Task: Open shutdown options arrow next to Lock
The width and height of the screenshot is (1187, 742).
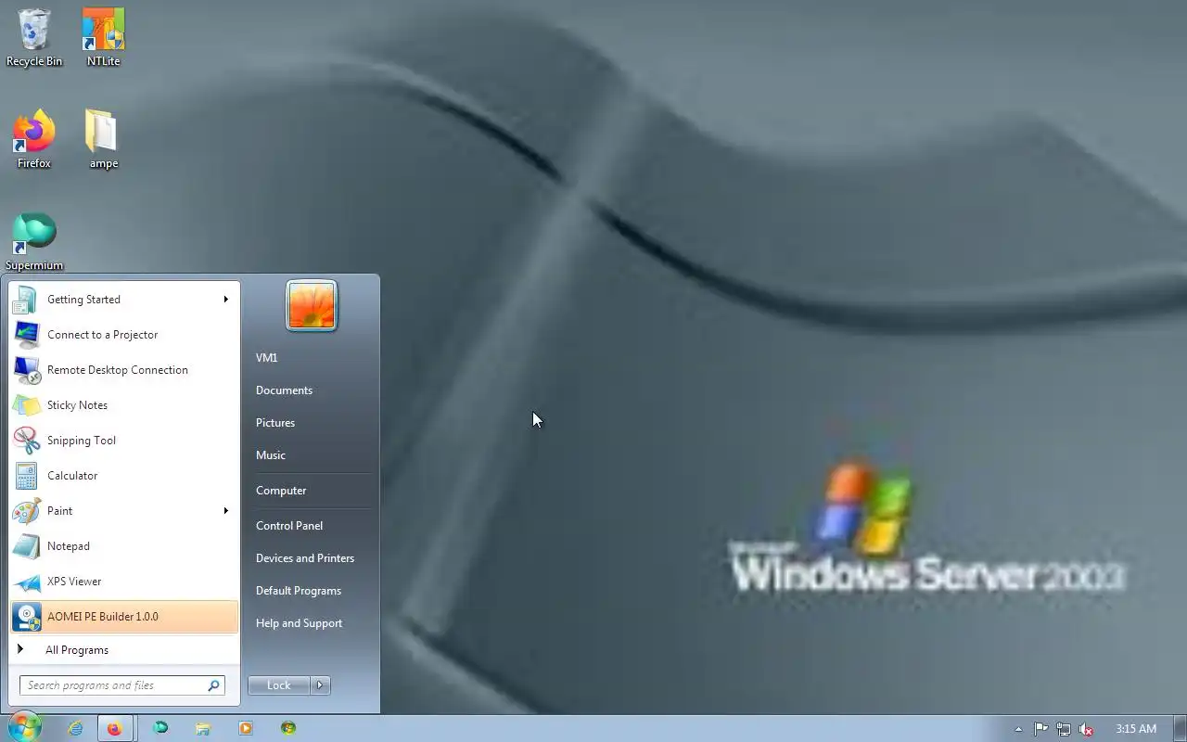Action: point(320,685)
